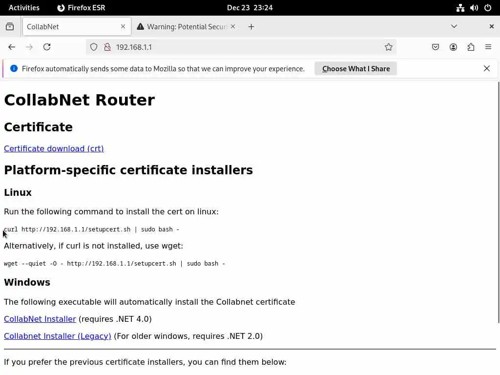Open the network status tray icon

(x=460, y=8)
